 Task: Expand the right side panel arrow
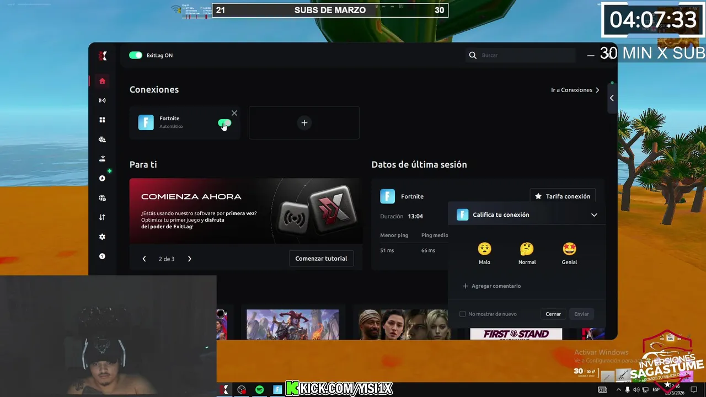[x=612, y=98]
